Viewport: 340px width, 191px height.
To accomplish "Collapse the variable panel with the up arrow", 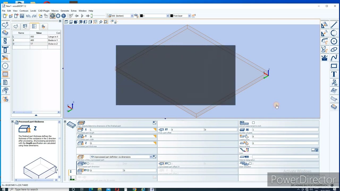I will pos(36,115).
